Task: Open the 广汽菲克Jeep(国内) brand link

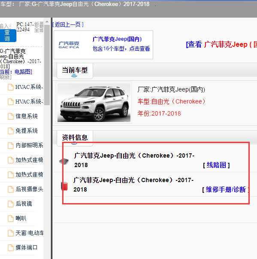Action: 117,39
